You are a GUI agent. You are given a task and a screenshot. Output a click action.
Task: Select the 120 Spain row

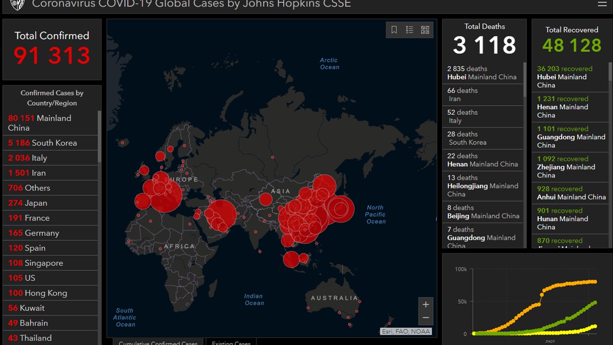click(x=50, y=248)
